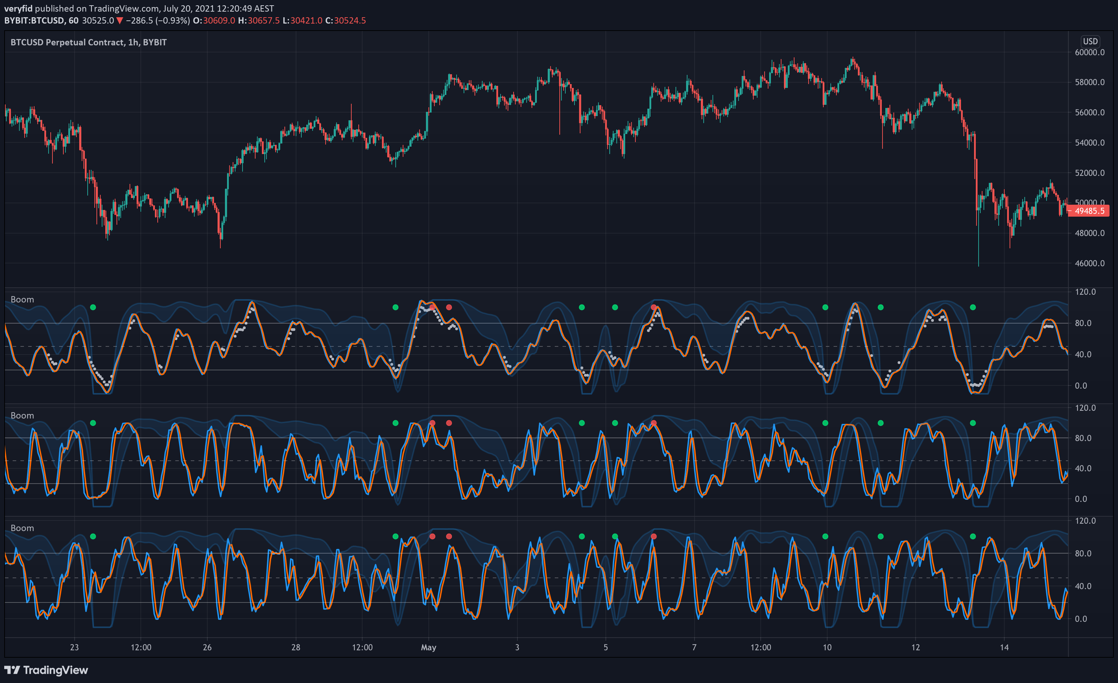Click the 58000.0 price axis label
The height and width of the screenshot is (683, 1118).
pyautogui.click(x=1089, y=82)
